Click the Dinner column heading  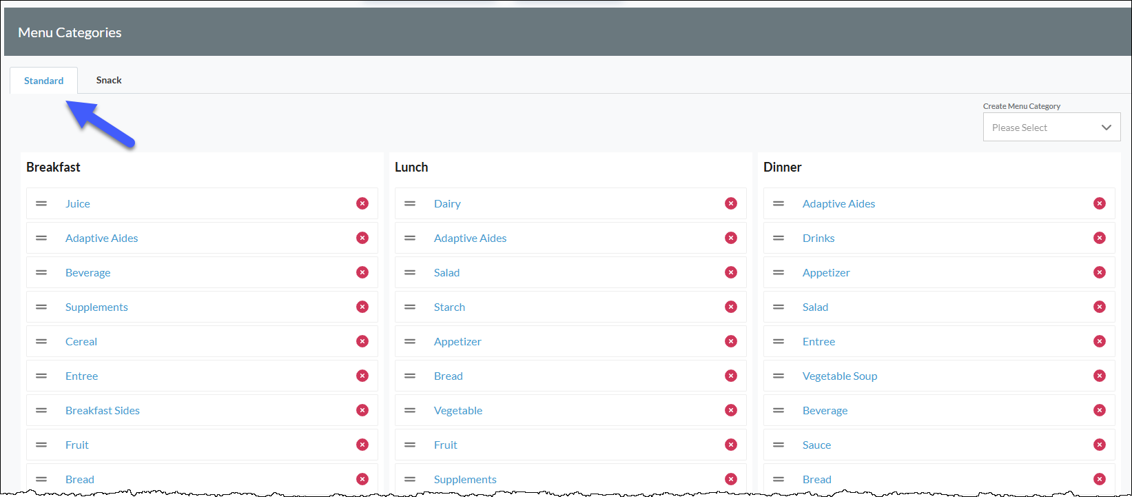[783, 167]
